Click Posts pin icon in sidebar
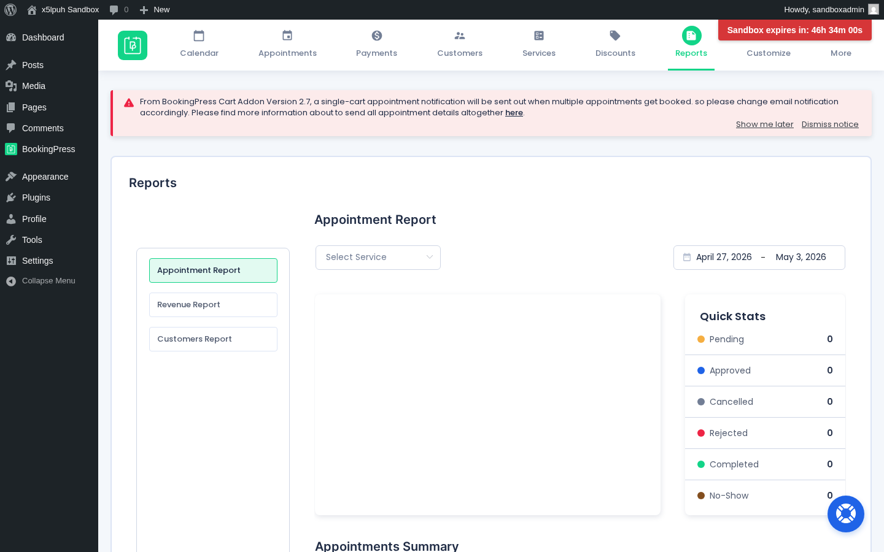 click(x=11, y=65)
